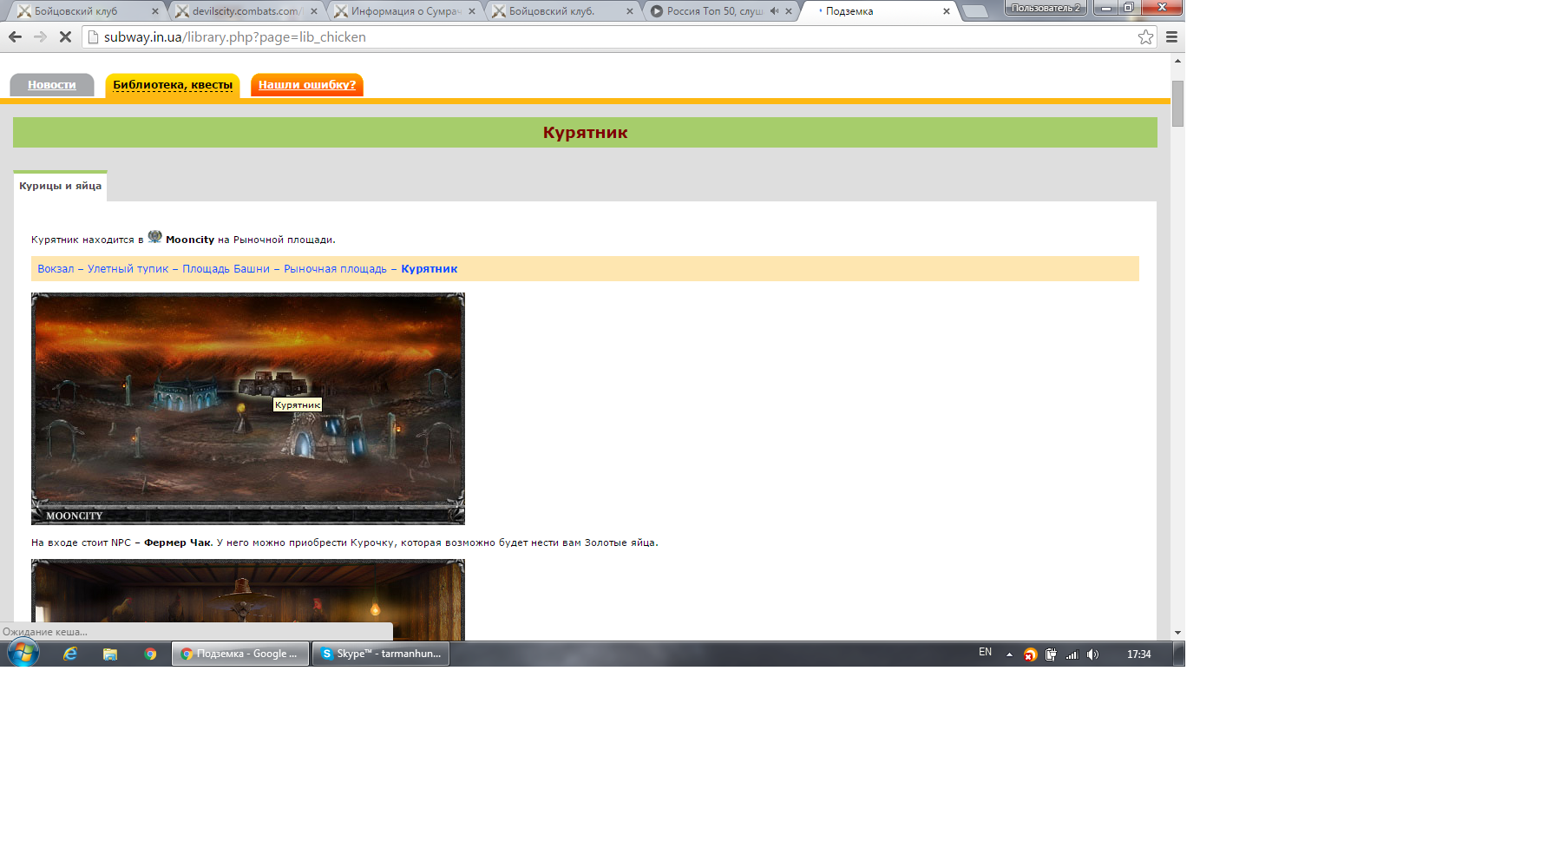
Task: Follow the Площадь Башни breadcrumb link
Action: tap(226, 269)
